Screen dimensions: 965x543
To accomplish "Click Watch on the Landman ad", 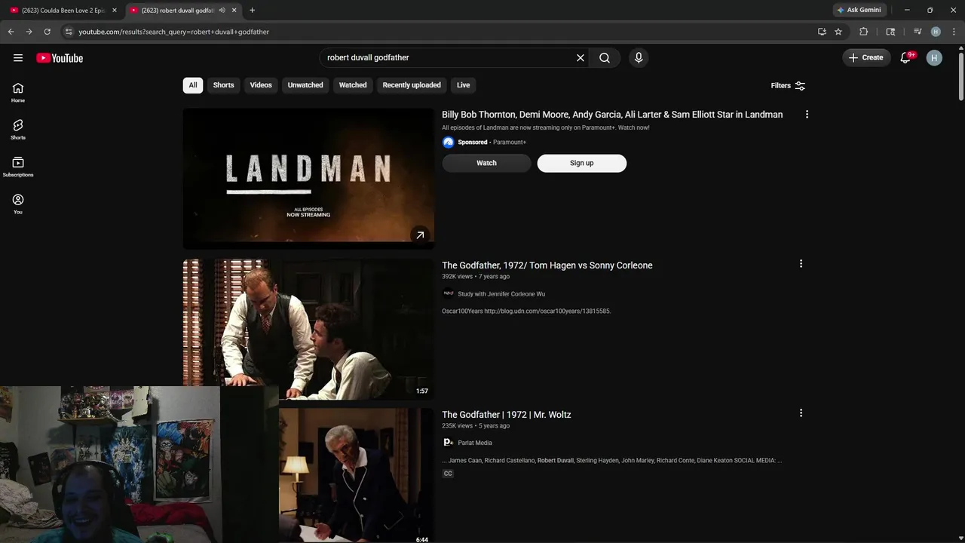I will pos(486,163).
